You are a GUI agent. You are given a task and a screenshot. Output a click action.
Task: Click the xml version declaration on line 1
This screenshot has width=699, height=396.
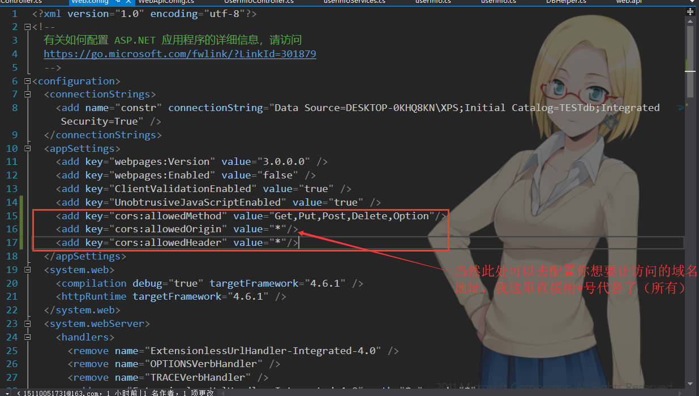click(x=144, y=14)
